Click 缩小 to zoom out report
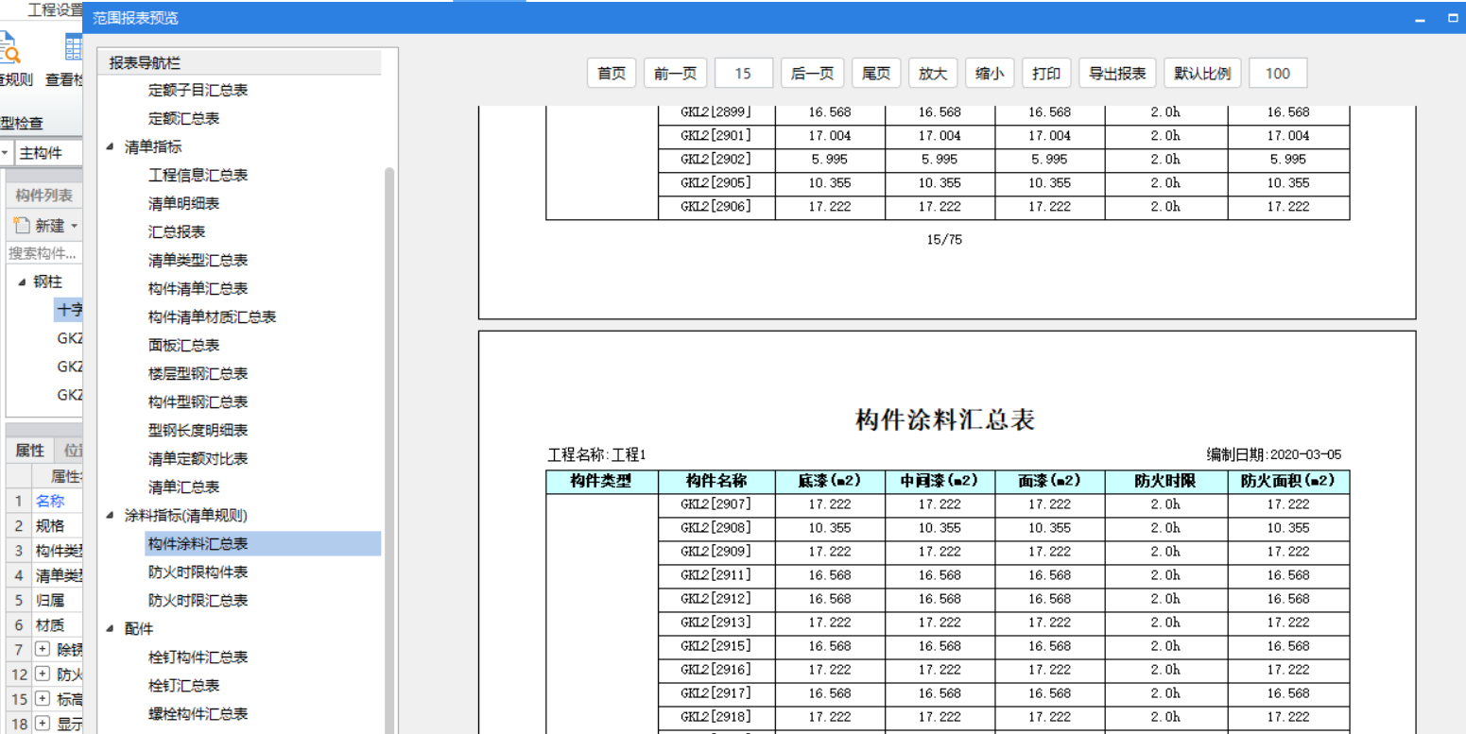1466x734 pixels. (990, 74)
